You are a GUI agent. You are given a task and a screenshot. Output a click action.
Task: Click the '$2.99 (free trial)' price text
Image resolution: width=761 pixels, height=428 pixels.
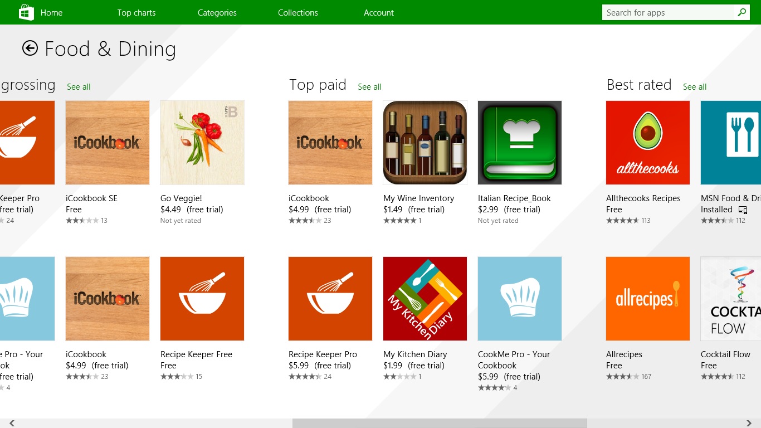509,210
